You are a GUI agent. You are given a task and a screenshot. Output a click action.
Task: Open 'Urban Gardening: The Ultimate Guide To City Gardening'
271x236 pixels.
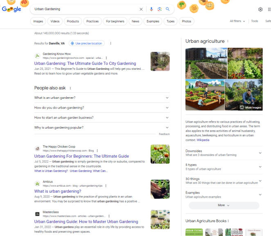[85, 63]
